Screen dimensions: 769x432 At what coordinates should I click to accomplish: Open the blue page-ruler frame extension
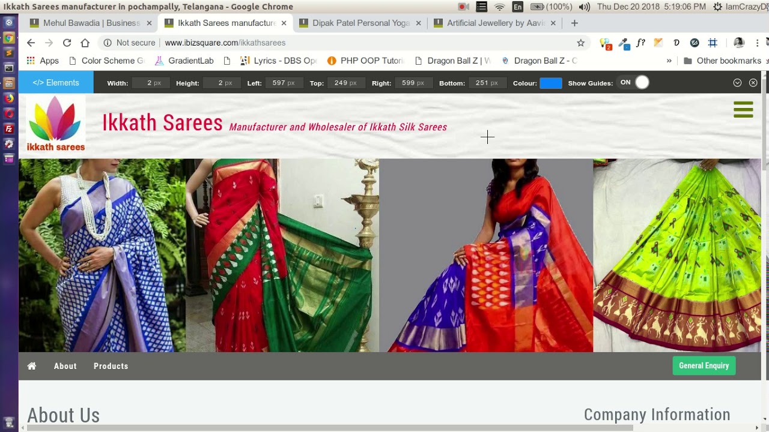click(713, 43)
